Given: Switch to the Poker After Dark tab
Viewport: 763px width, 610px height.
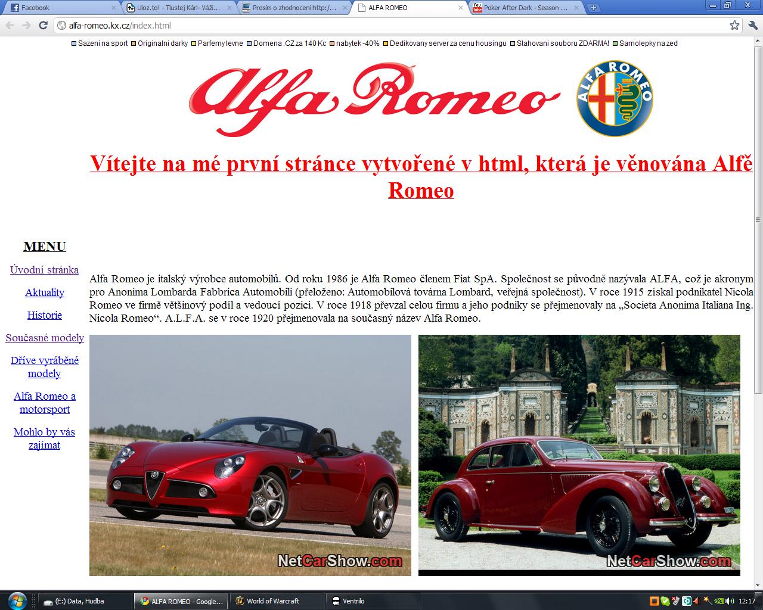Looking at the screenshot, I should pos(525,8).
